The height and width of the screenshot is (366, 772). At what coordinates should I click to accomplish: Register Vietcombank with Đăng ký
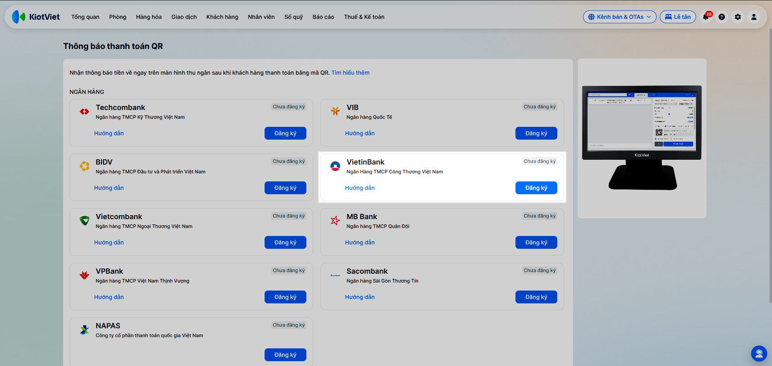click(285, 242)
